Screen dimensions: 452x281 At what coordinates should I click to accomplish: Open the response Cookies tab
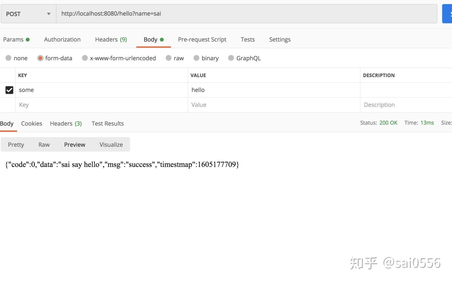31,124
